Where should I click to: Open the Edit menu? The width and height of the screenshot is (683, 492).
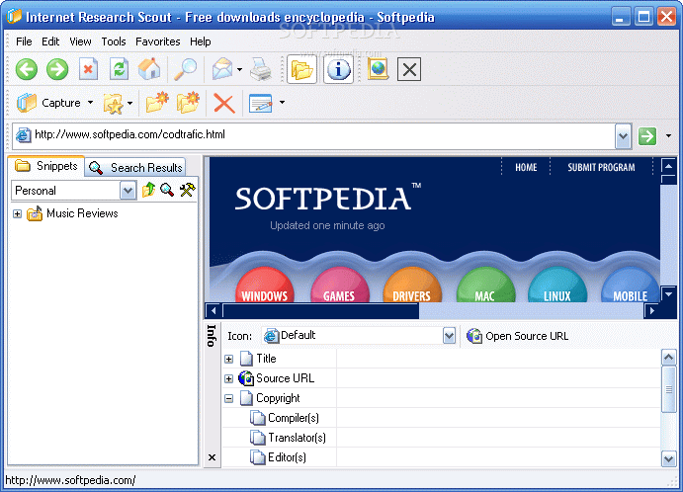pos(50,41)
